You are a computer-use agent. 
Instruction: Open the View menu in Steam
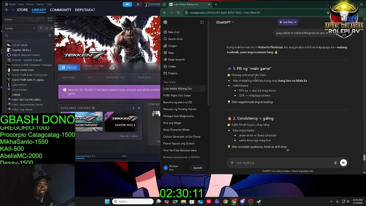(21, 4)
